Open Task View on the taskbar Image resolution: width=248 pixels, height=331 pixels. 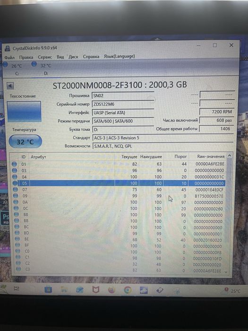click(x=17, y=288)
